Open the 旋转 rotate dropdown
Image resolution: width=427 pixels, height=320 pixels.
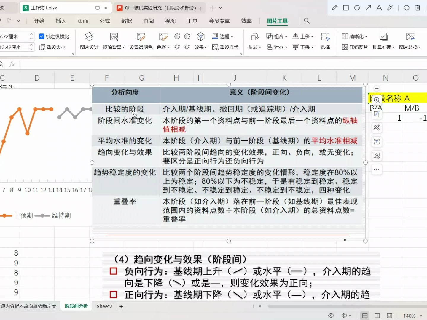tap(254, 41)
